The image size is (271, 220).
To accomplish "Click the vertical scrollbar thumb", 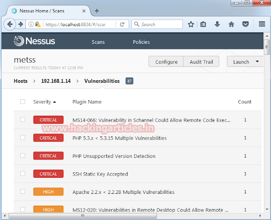I will point(267,47).
